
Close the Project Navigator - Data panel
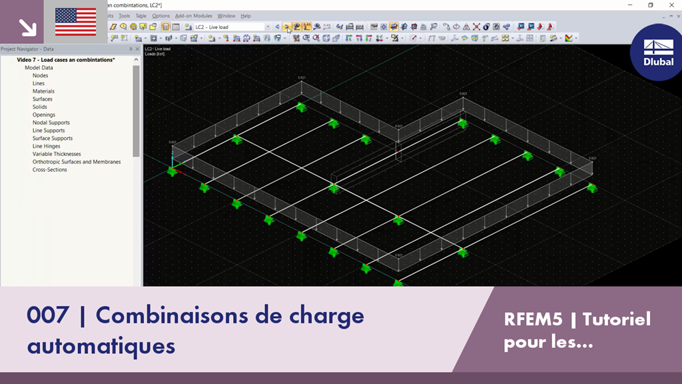coord(137,49)
